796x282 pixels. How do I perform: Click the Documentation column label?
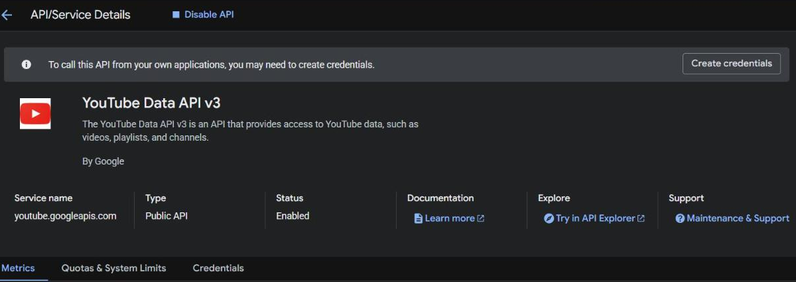(x=440, y=198)
